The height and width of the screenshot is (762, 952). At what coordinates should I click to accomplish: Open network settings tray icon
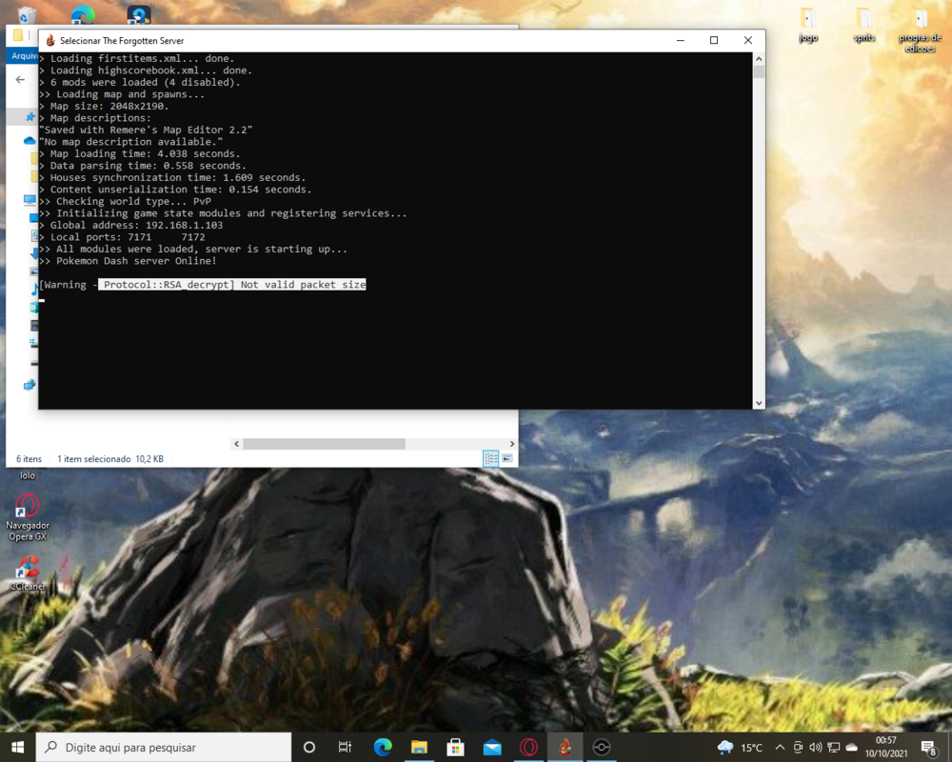[x=834, y=748]
